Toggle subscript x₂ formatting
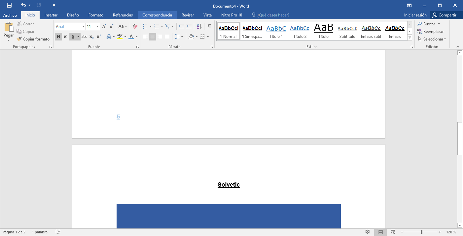Viewport: 463px width, 236px height. 91,37
